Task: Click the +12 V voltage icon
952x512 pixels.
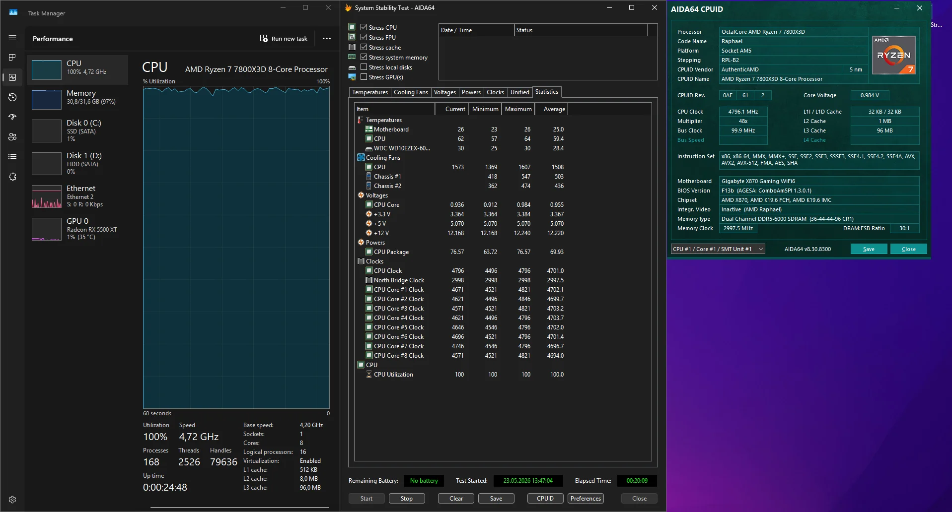Action: (369, 233)
